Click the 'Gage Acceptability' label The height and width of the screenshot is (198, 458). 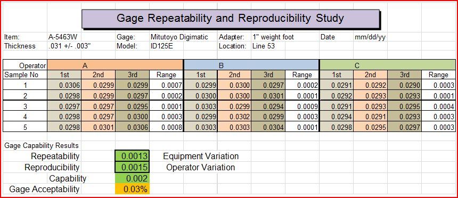[44, 189]
